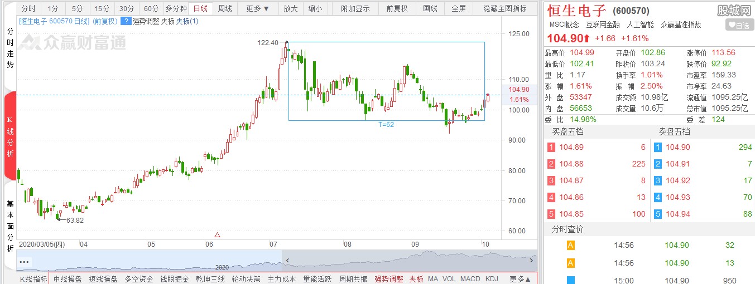The width and height of the screenshot is (755, 284).
Task: Switch to 周线 weekly chart
Action: click(225, 8)
